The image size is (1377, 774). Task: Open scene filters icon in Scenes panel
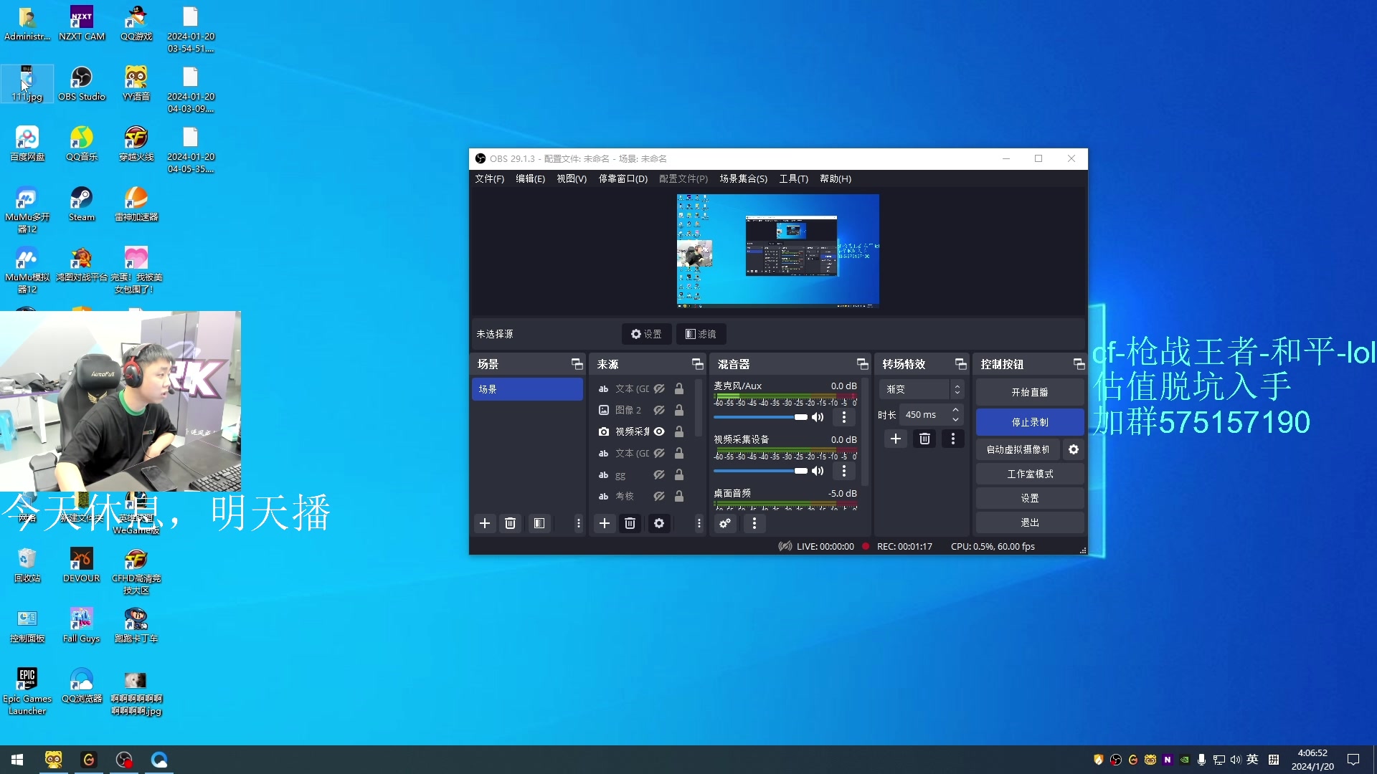(539, 524)
